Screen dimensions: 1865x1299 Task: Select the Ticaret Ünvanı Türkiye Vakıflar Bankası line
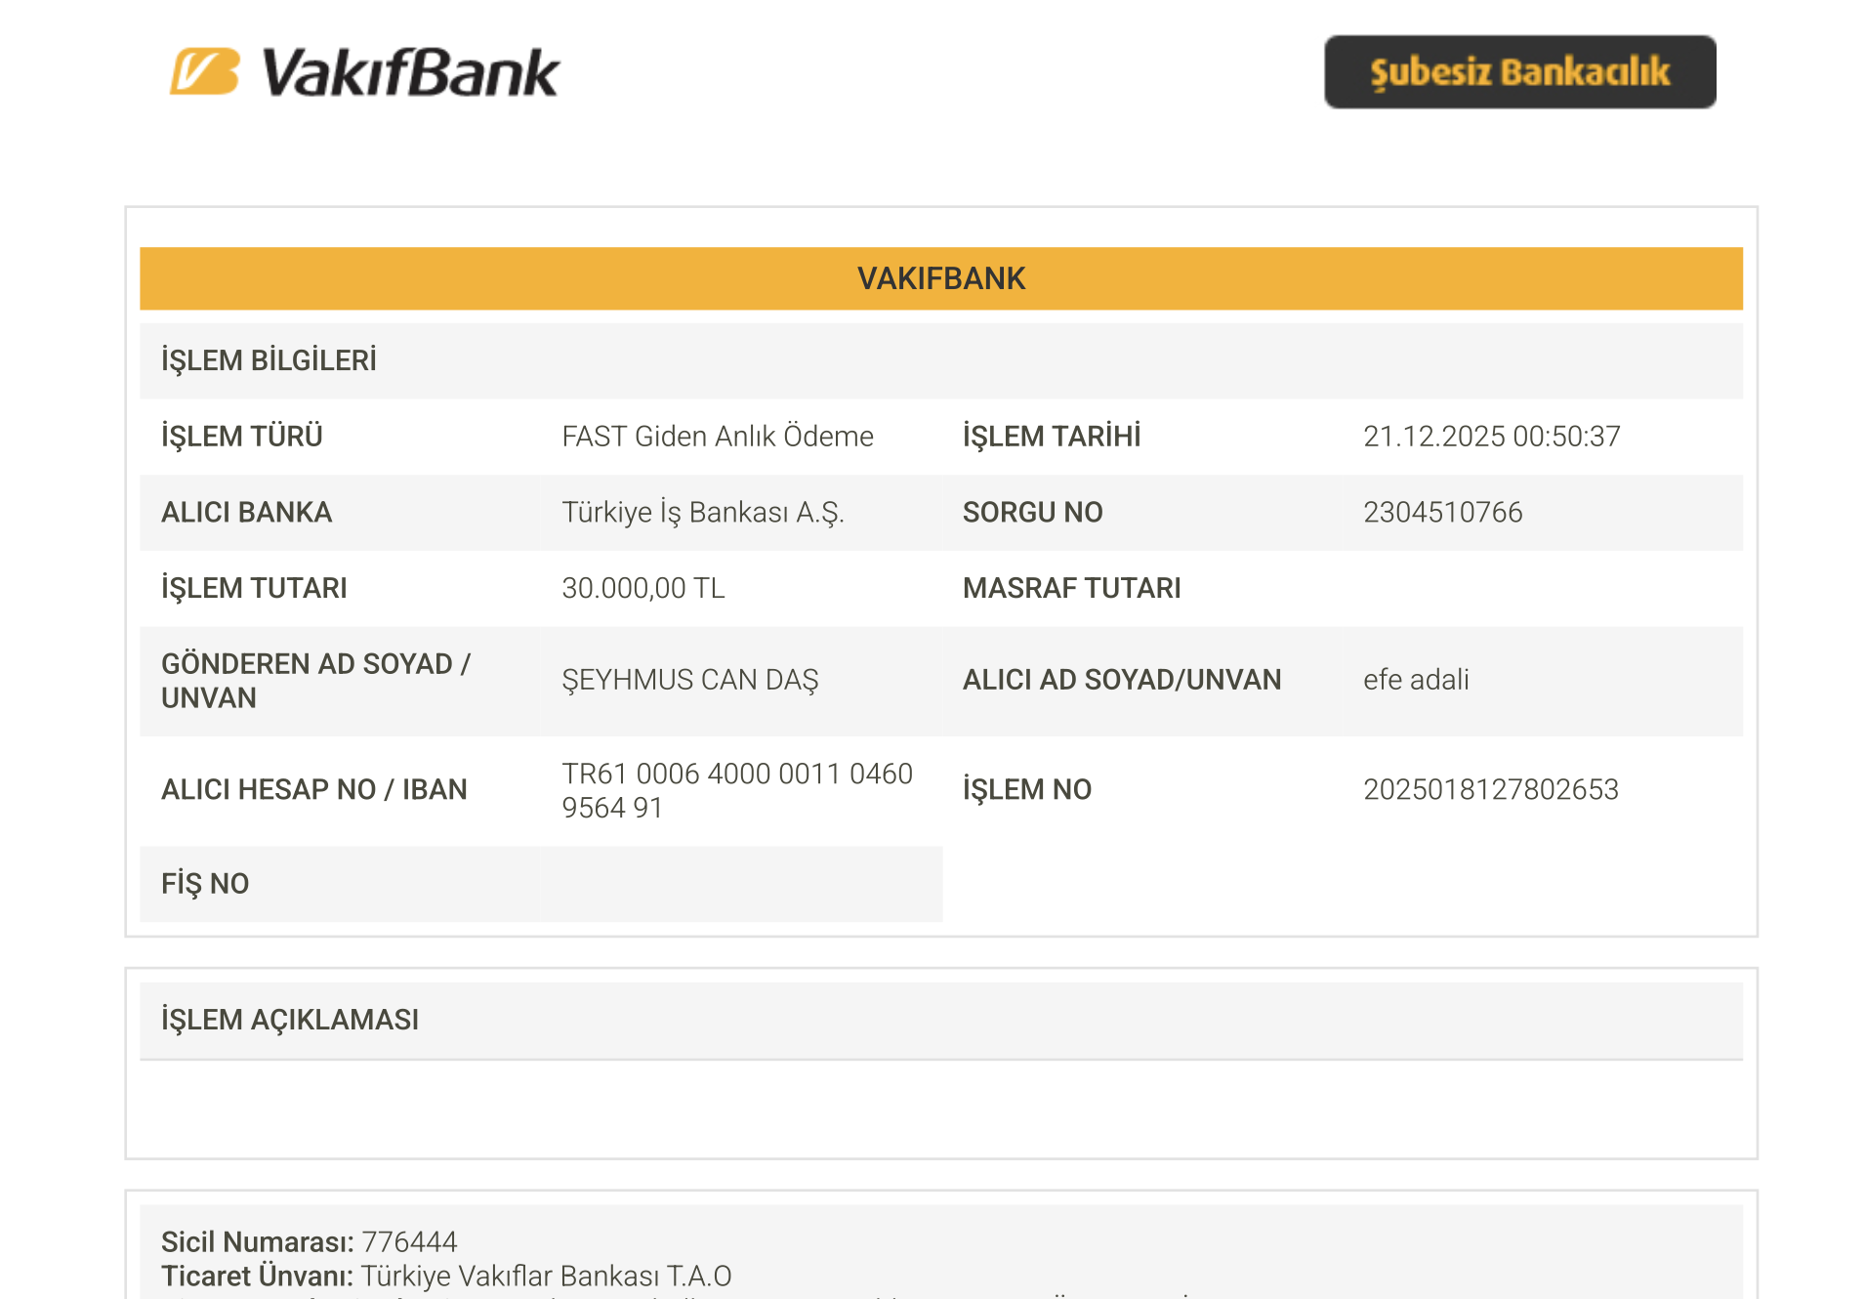point(446,1277)
